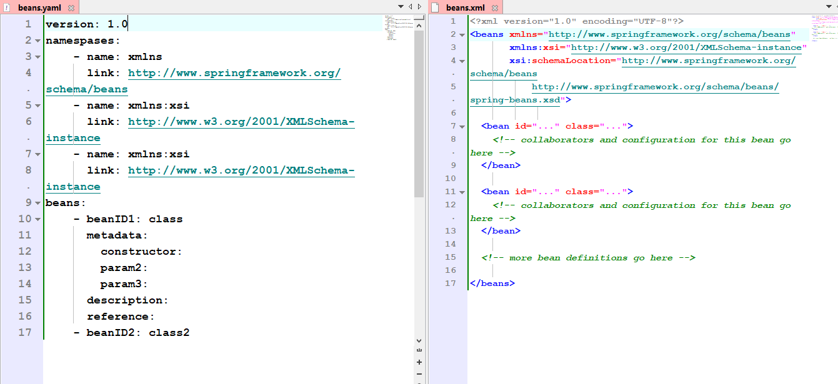
Task: Click the beans.xml file icon in tab
Action: 436,7
